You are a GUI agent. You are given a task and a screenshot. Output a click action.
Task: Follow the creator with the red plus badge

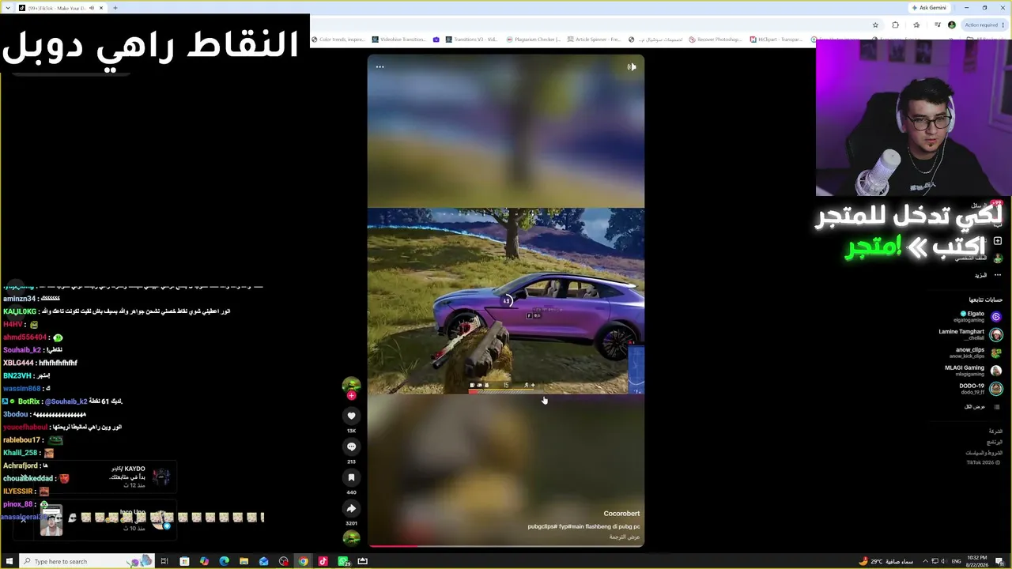point(352,395)
